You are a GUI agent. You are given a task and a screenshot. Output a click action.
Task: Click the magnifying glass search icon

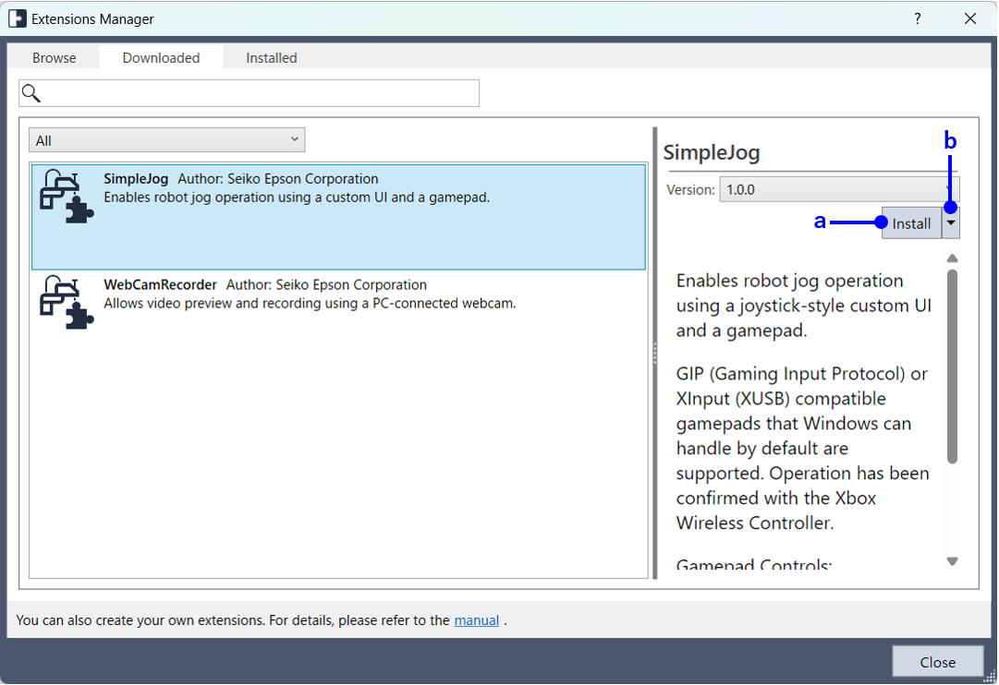(31, 93)
